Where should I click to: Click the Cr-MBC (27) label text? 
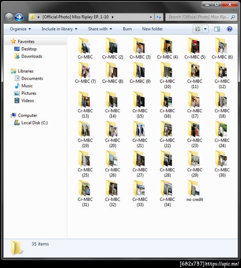(x=140, y=173)
